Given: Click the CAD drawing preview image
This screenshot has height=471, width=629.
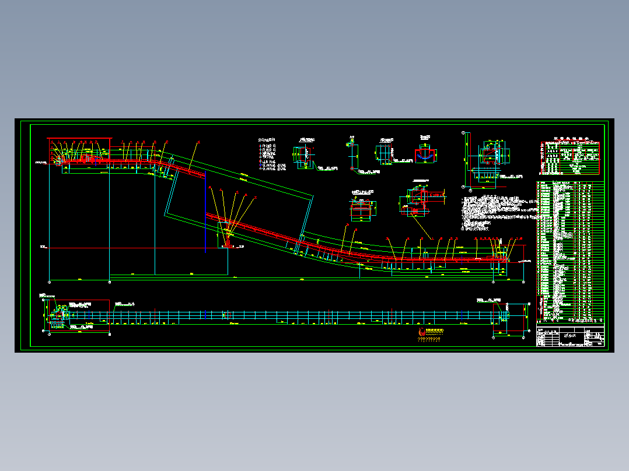Looking at the screenshot, I should 314,235.
